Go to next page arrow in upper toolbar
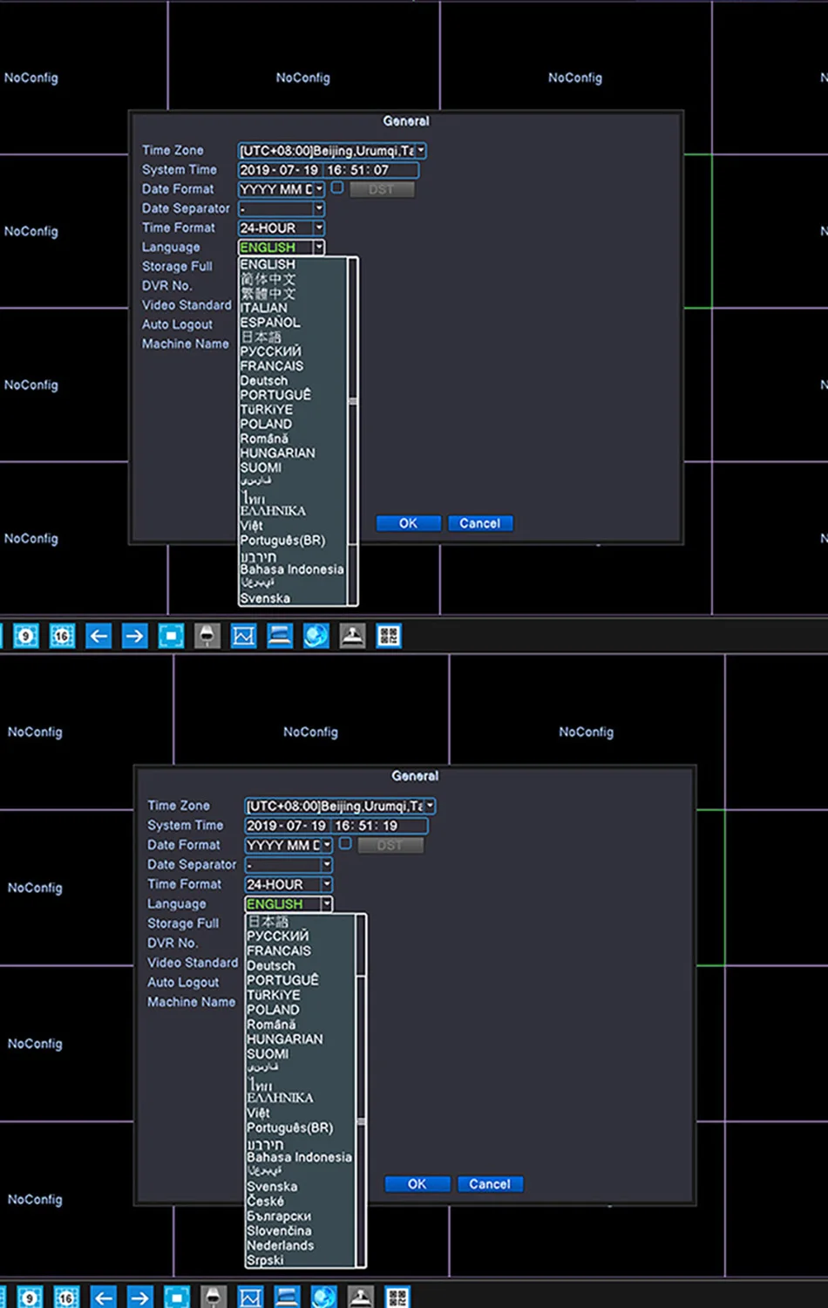Viewport: 828px width, 1308px height. click(134, 636)
